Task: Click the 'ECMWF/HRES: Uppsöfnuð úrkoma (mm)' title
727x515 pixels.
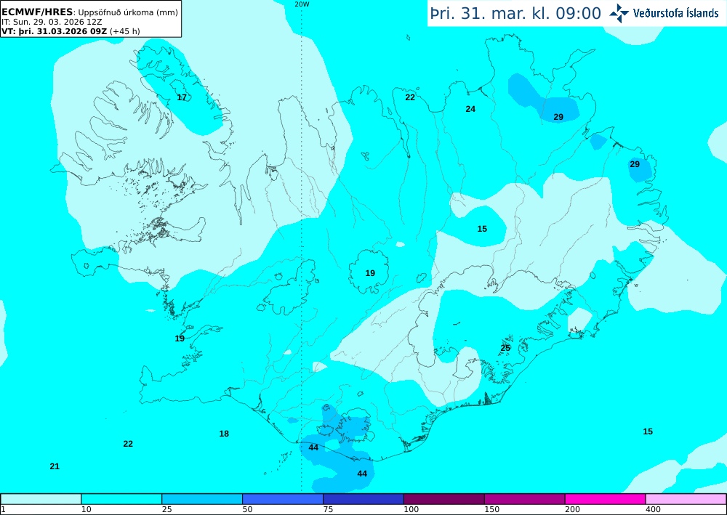Action: (90, 12)
